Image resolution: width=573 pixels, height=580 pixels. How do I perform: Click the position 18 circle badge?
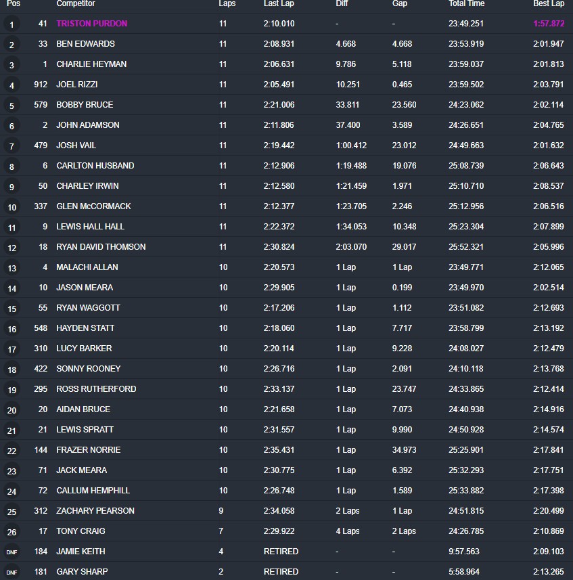coord(12,370)
